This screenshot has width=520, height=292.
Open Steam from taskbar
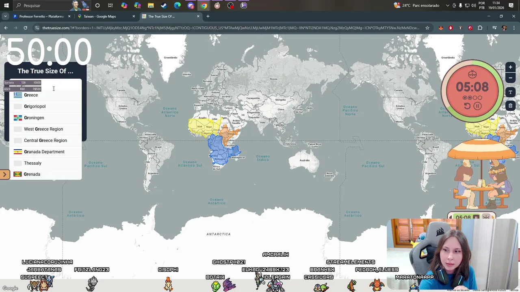coord(164,5)
